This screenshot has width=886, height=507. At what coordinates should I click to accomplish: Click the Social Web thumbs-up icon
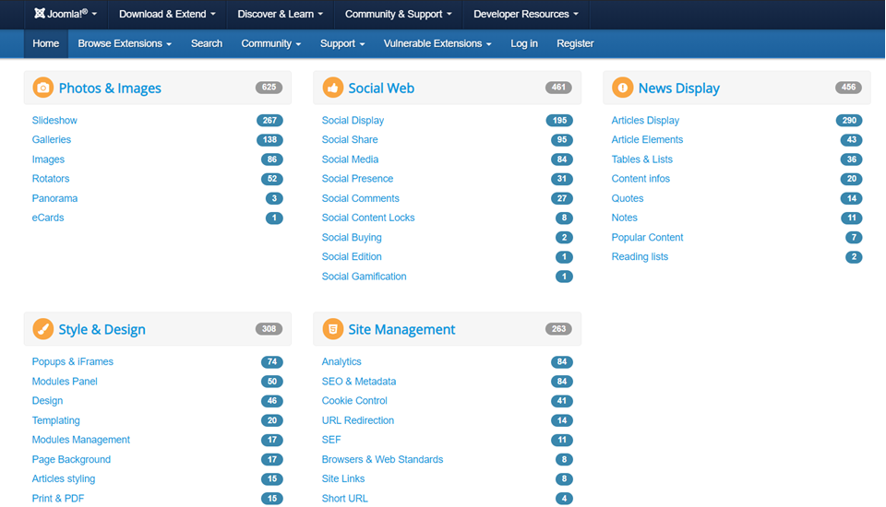click(x=333, y=88)
